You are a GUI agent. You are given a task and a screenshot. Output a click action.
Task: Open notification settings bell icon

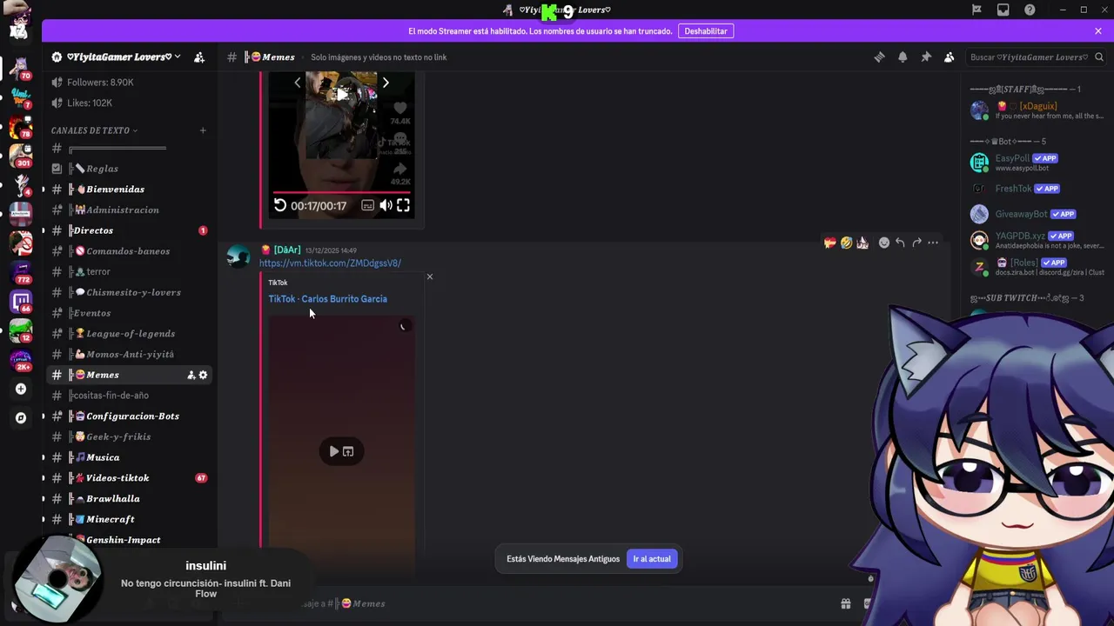[x=903, y=57]
